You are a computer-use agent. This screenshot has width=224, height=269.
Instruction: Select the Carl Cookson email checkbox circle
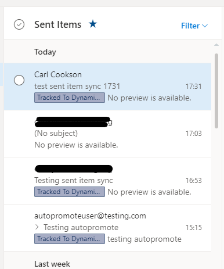19,80
